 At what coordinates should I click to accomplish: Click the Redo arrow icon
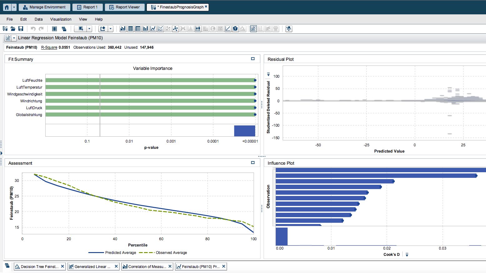click(x=41, y=29)
